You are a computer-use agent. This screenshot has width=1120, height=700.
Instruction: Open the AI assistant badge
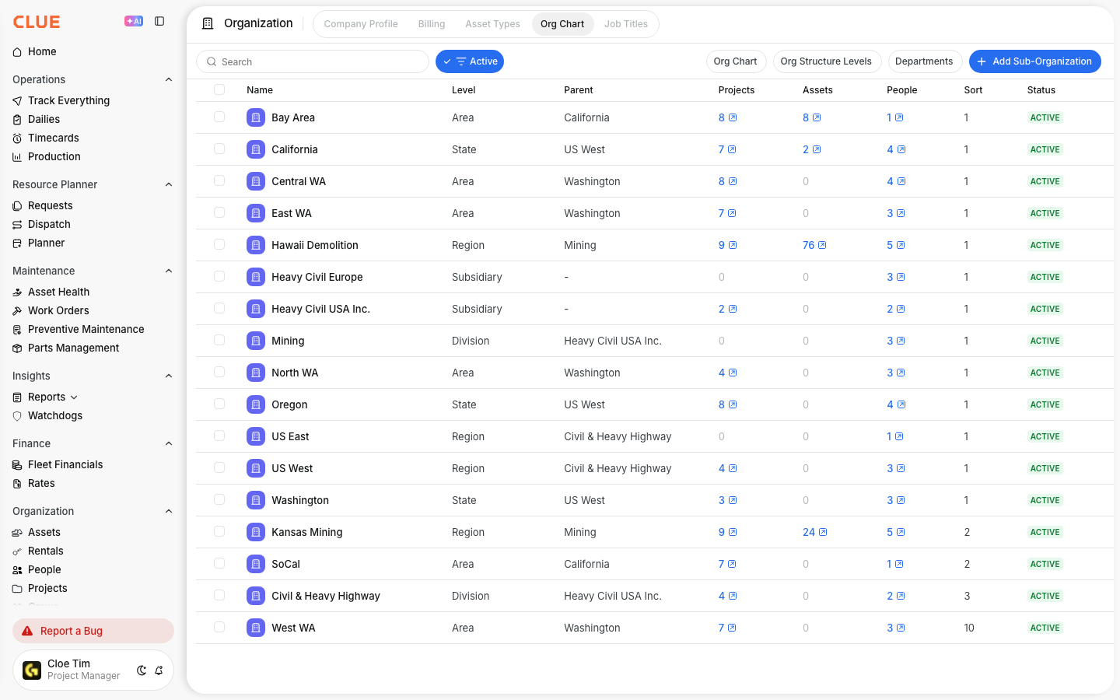point(134,21)
